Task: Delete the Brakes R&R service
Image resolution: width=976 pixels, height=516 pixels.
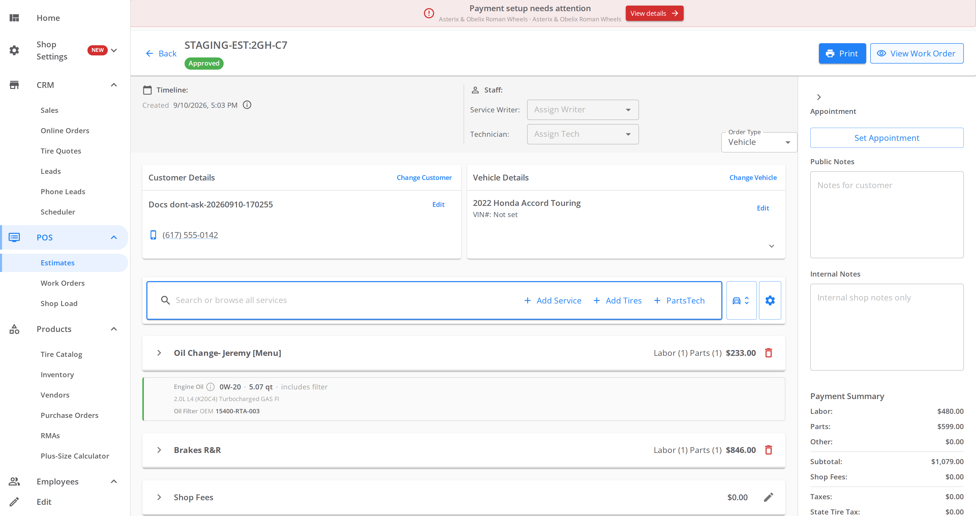Action: click(x=769, y=450)
